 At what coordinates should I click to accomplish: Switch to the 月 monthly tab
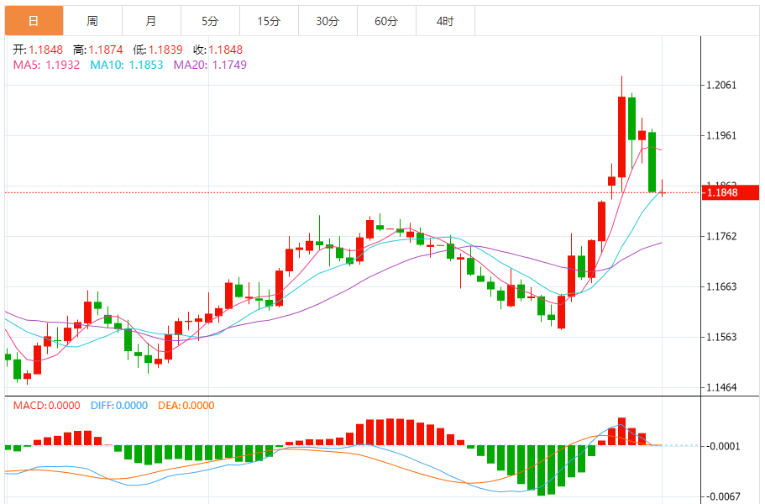point(151,21)
